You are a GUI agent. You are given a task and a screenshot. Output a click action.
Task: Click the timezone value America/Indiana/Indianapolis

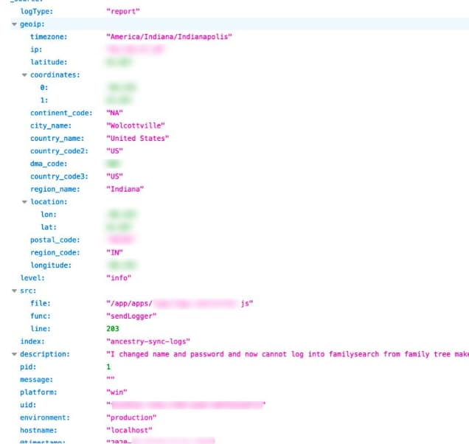click(x=169, y=37)
